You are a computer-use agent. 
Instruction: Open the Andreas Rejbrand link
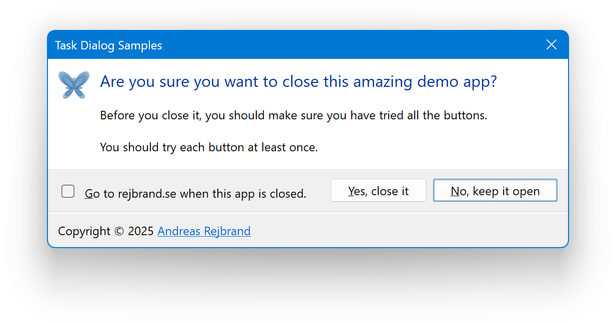point(204,231)
